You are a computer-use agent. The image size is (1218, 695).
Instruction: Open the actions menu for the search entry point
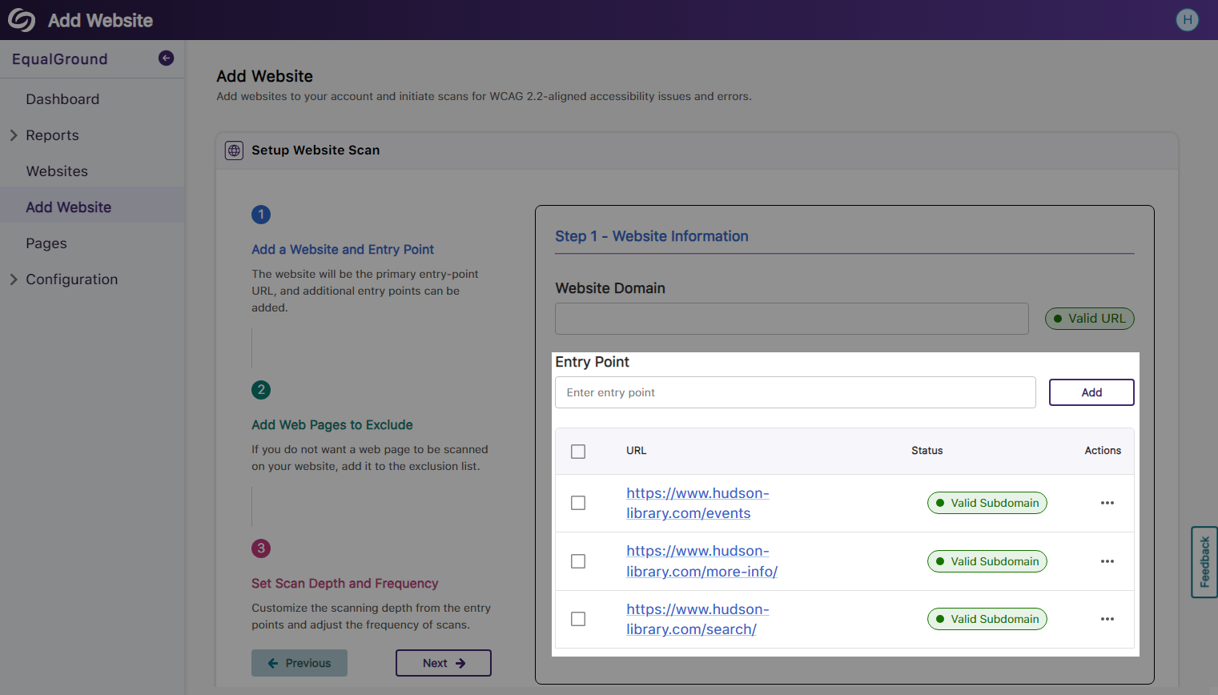pyautogui.click(x=1107, y=619)
